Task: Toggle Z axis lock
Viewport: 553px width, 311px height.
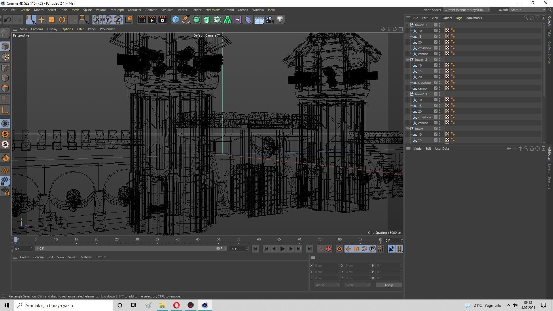Action: click(x=118, y=20)
